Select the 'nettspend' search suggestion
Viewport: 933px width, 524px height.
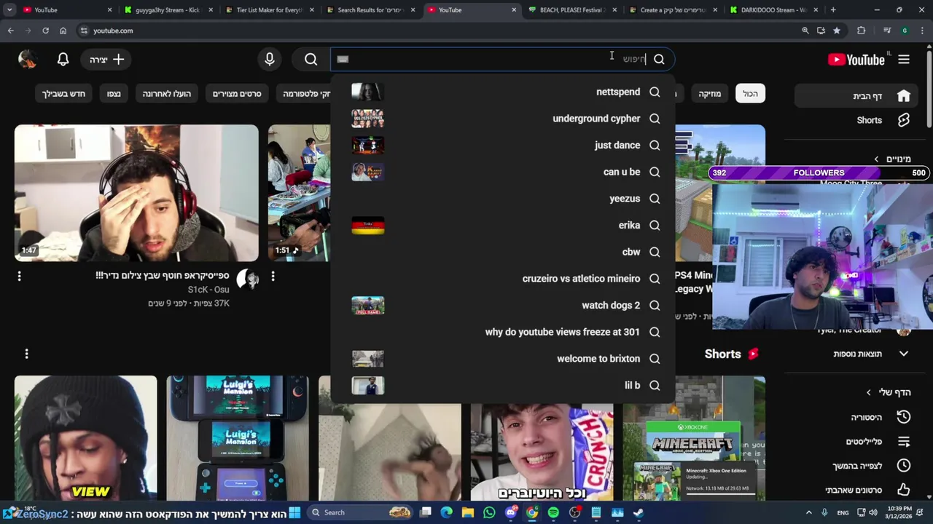(503, 92)
